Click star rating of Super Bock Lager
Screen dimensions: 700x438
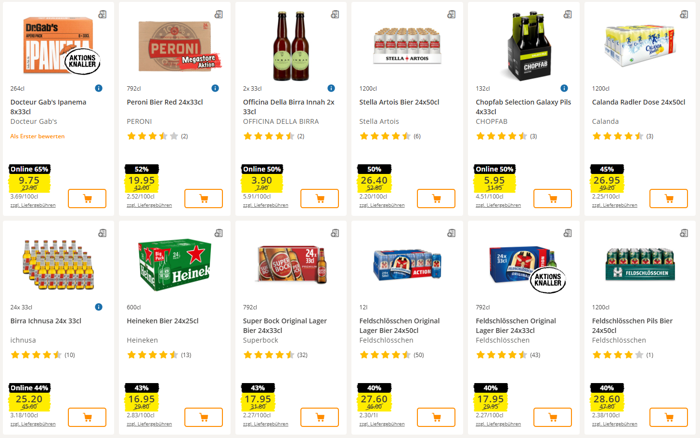point(269,355)
